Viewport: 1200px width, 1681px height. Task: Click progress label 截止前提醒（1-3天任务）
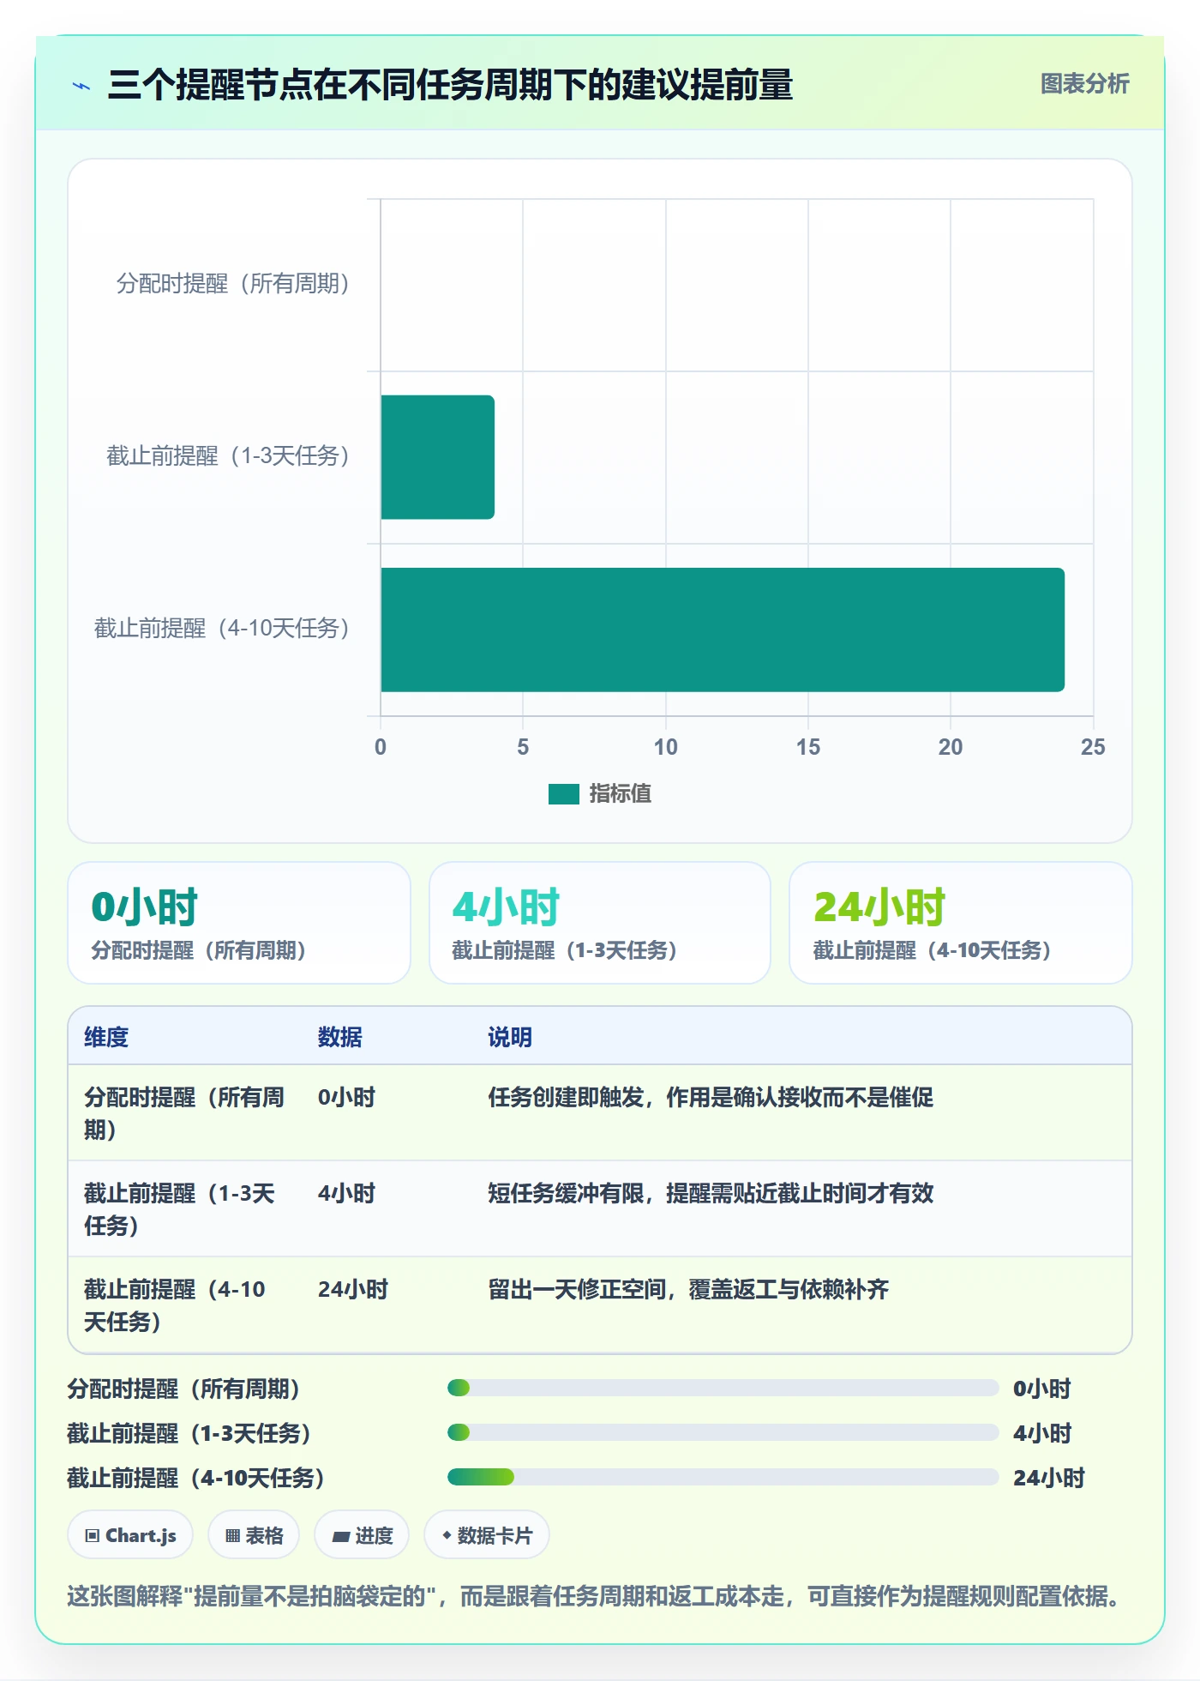click(189, 1433)
